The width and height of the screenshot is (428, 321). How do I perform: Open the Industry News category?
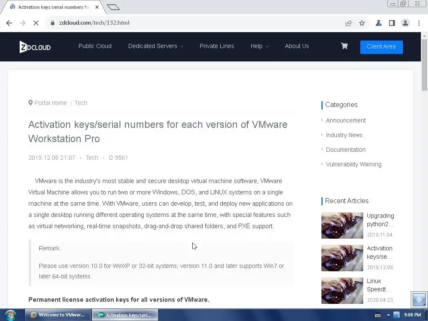[x=344, y=135]
